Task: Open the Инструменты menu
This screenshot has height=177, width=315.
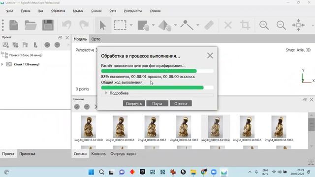Action: coord(133,11)
